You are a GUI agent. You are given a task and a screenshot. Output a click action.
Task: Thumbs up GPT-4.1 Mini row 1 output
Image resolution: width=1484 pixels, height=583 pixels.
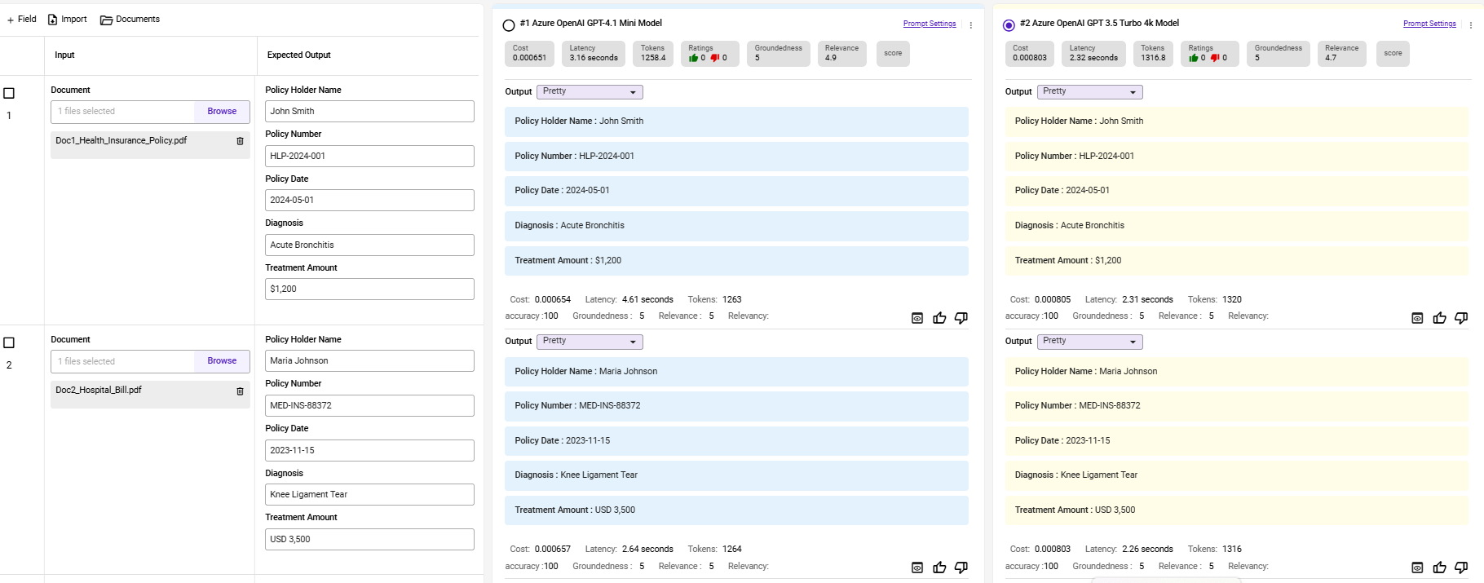[939, 318]
